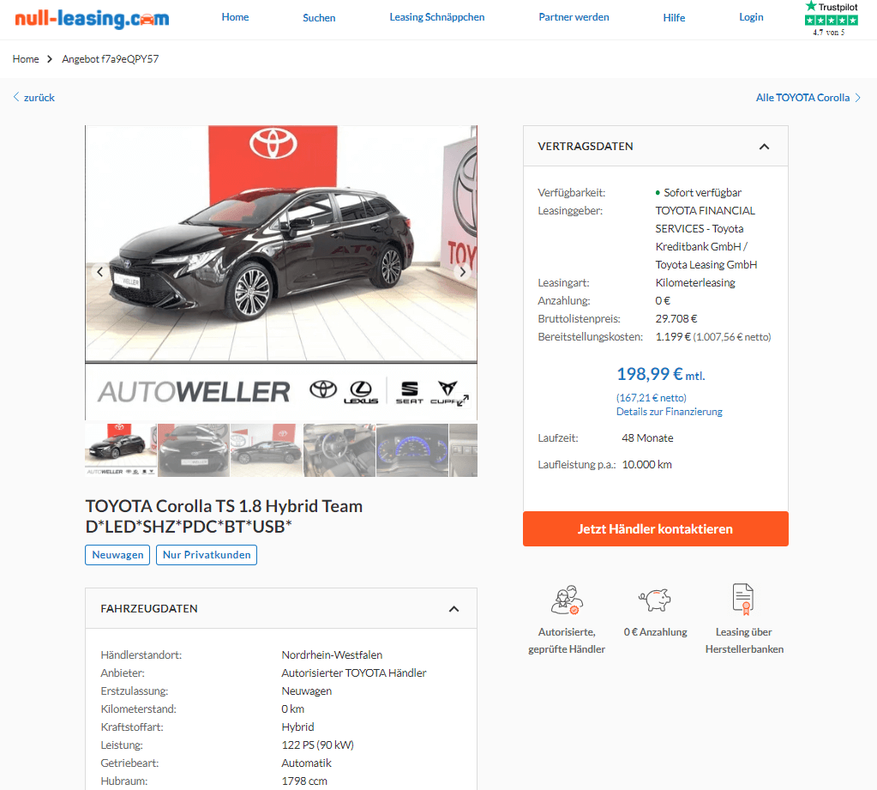
Task: Click the Trustpilot rating badge
Action: [832, 19]
